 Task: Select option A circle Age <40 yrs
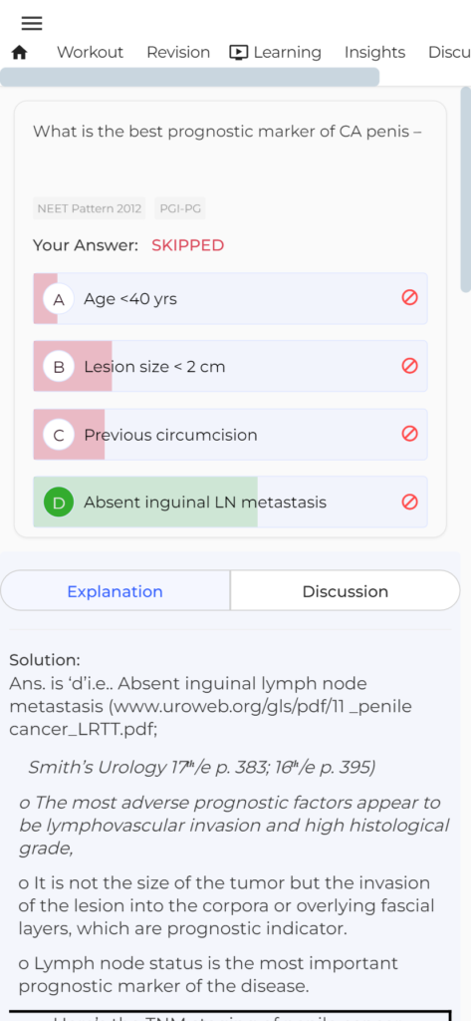click(59, 299)
